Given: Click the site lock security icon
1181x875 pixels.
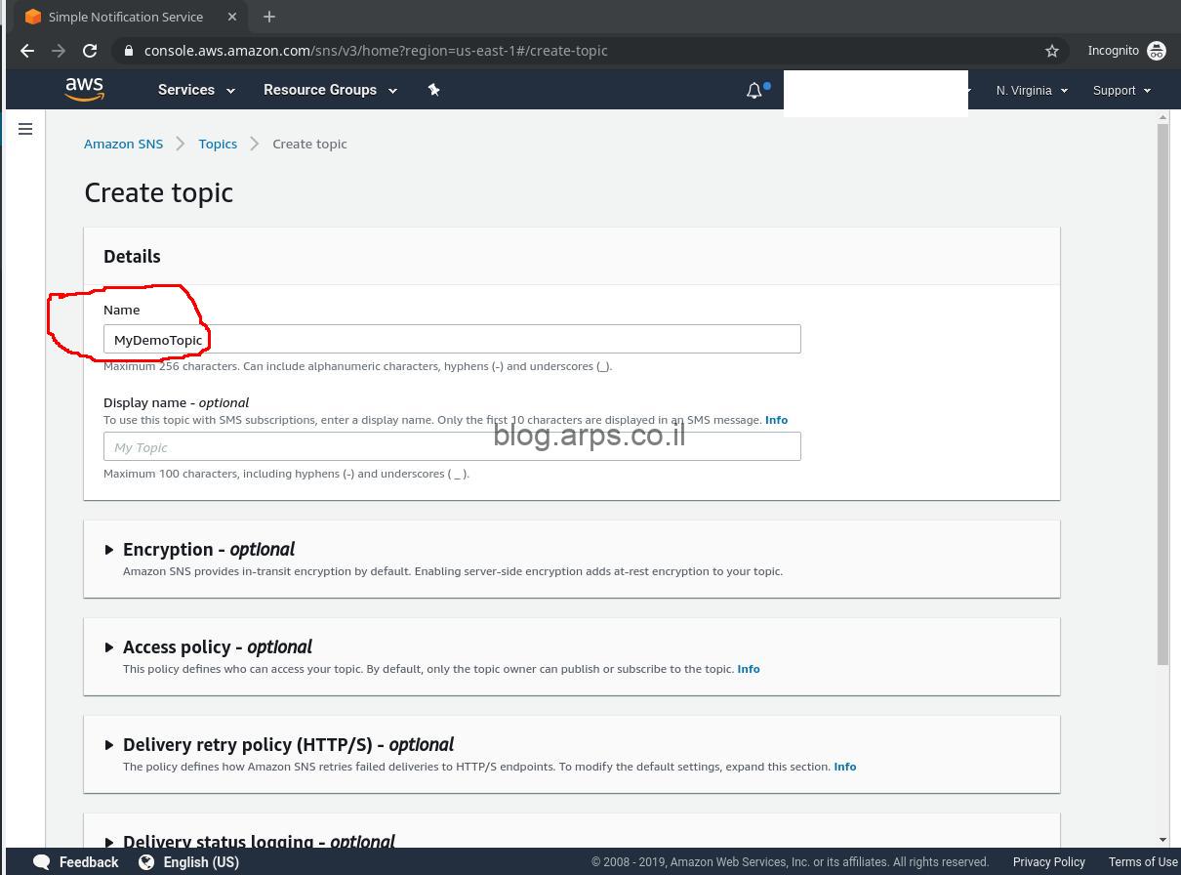Looking at the screenshot, I should coord(129,51).
